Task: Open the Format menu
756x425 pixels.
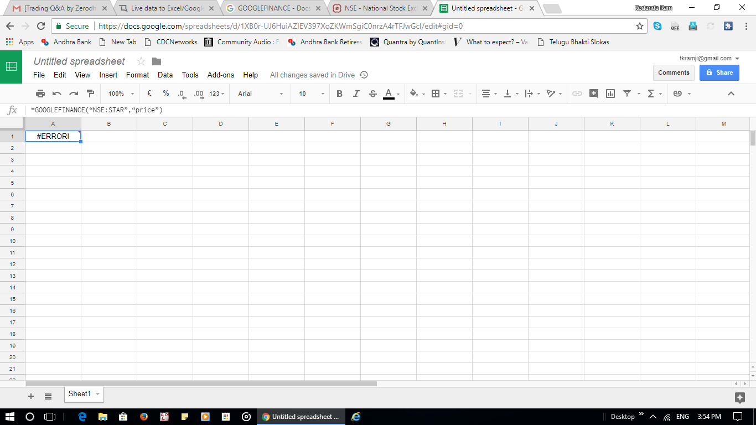Action: coord(137,75)
